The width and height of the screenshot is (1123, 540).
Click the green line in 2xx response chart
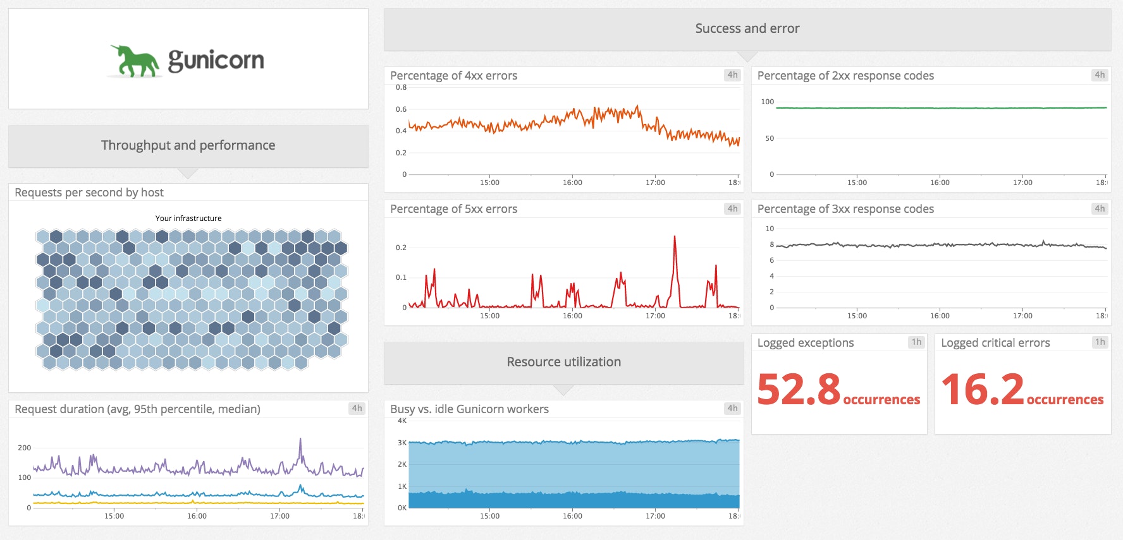coord(941,108)
